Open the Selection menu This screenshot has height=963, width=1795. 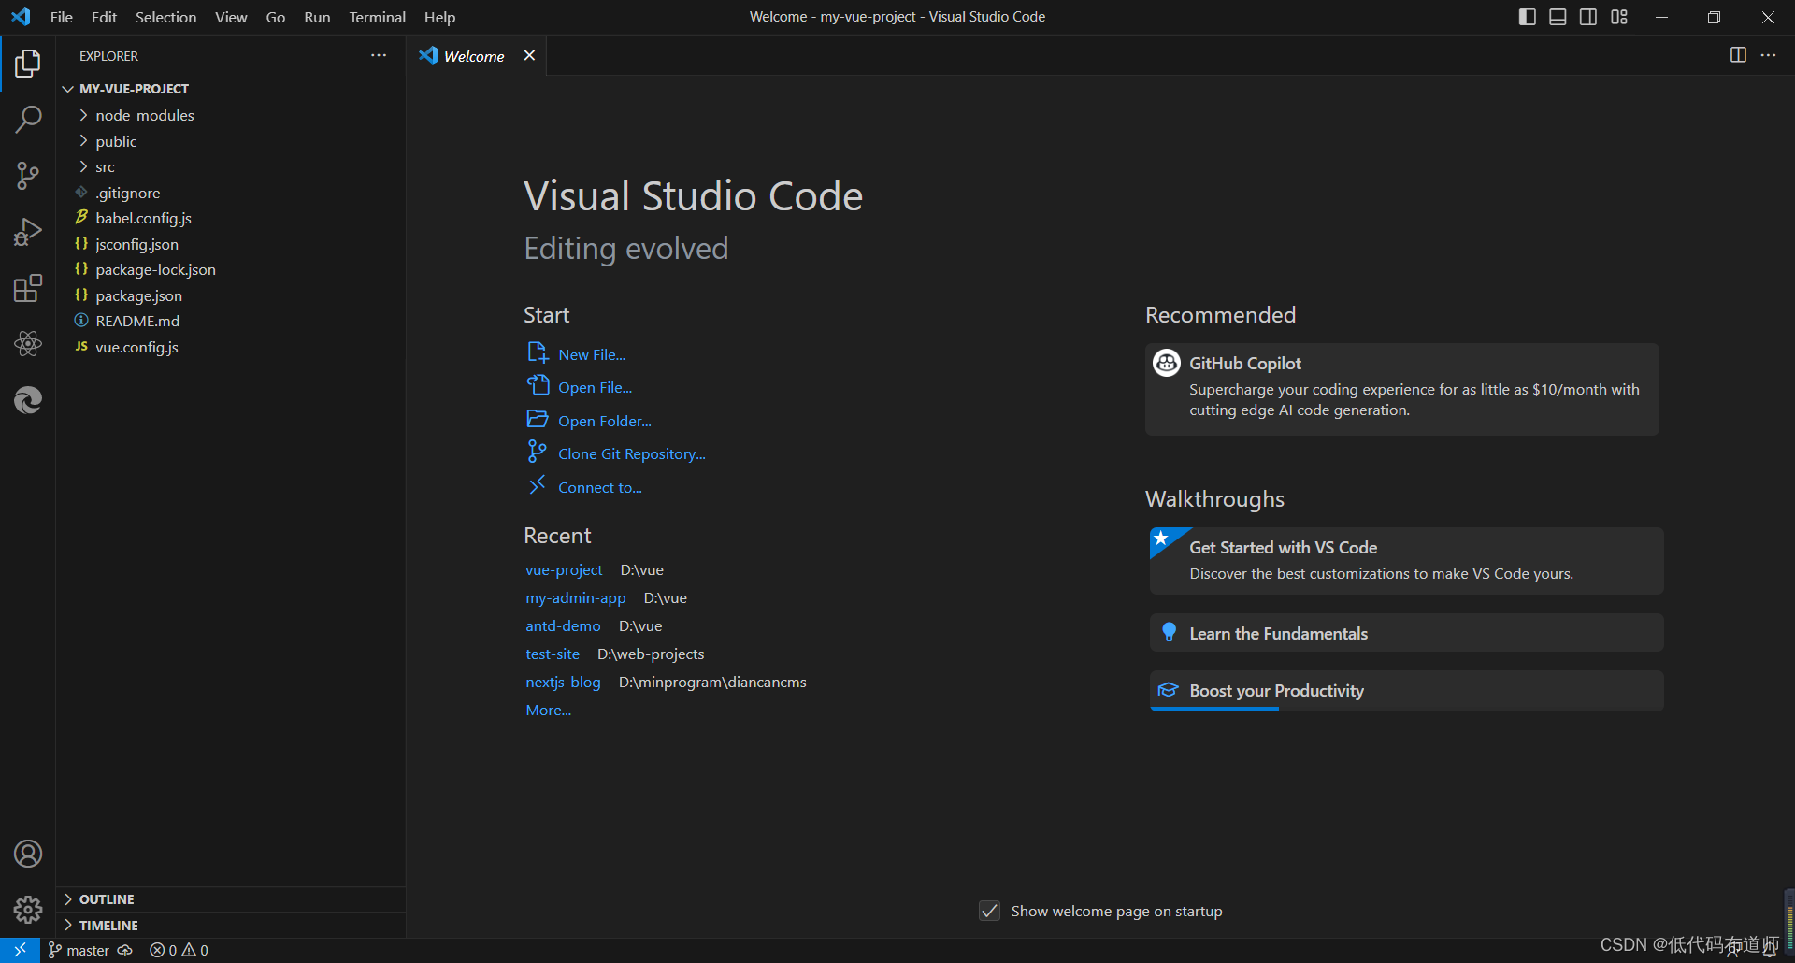[165, 17]
